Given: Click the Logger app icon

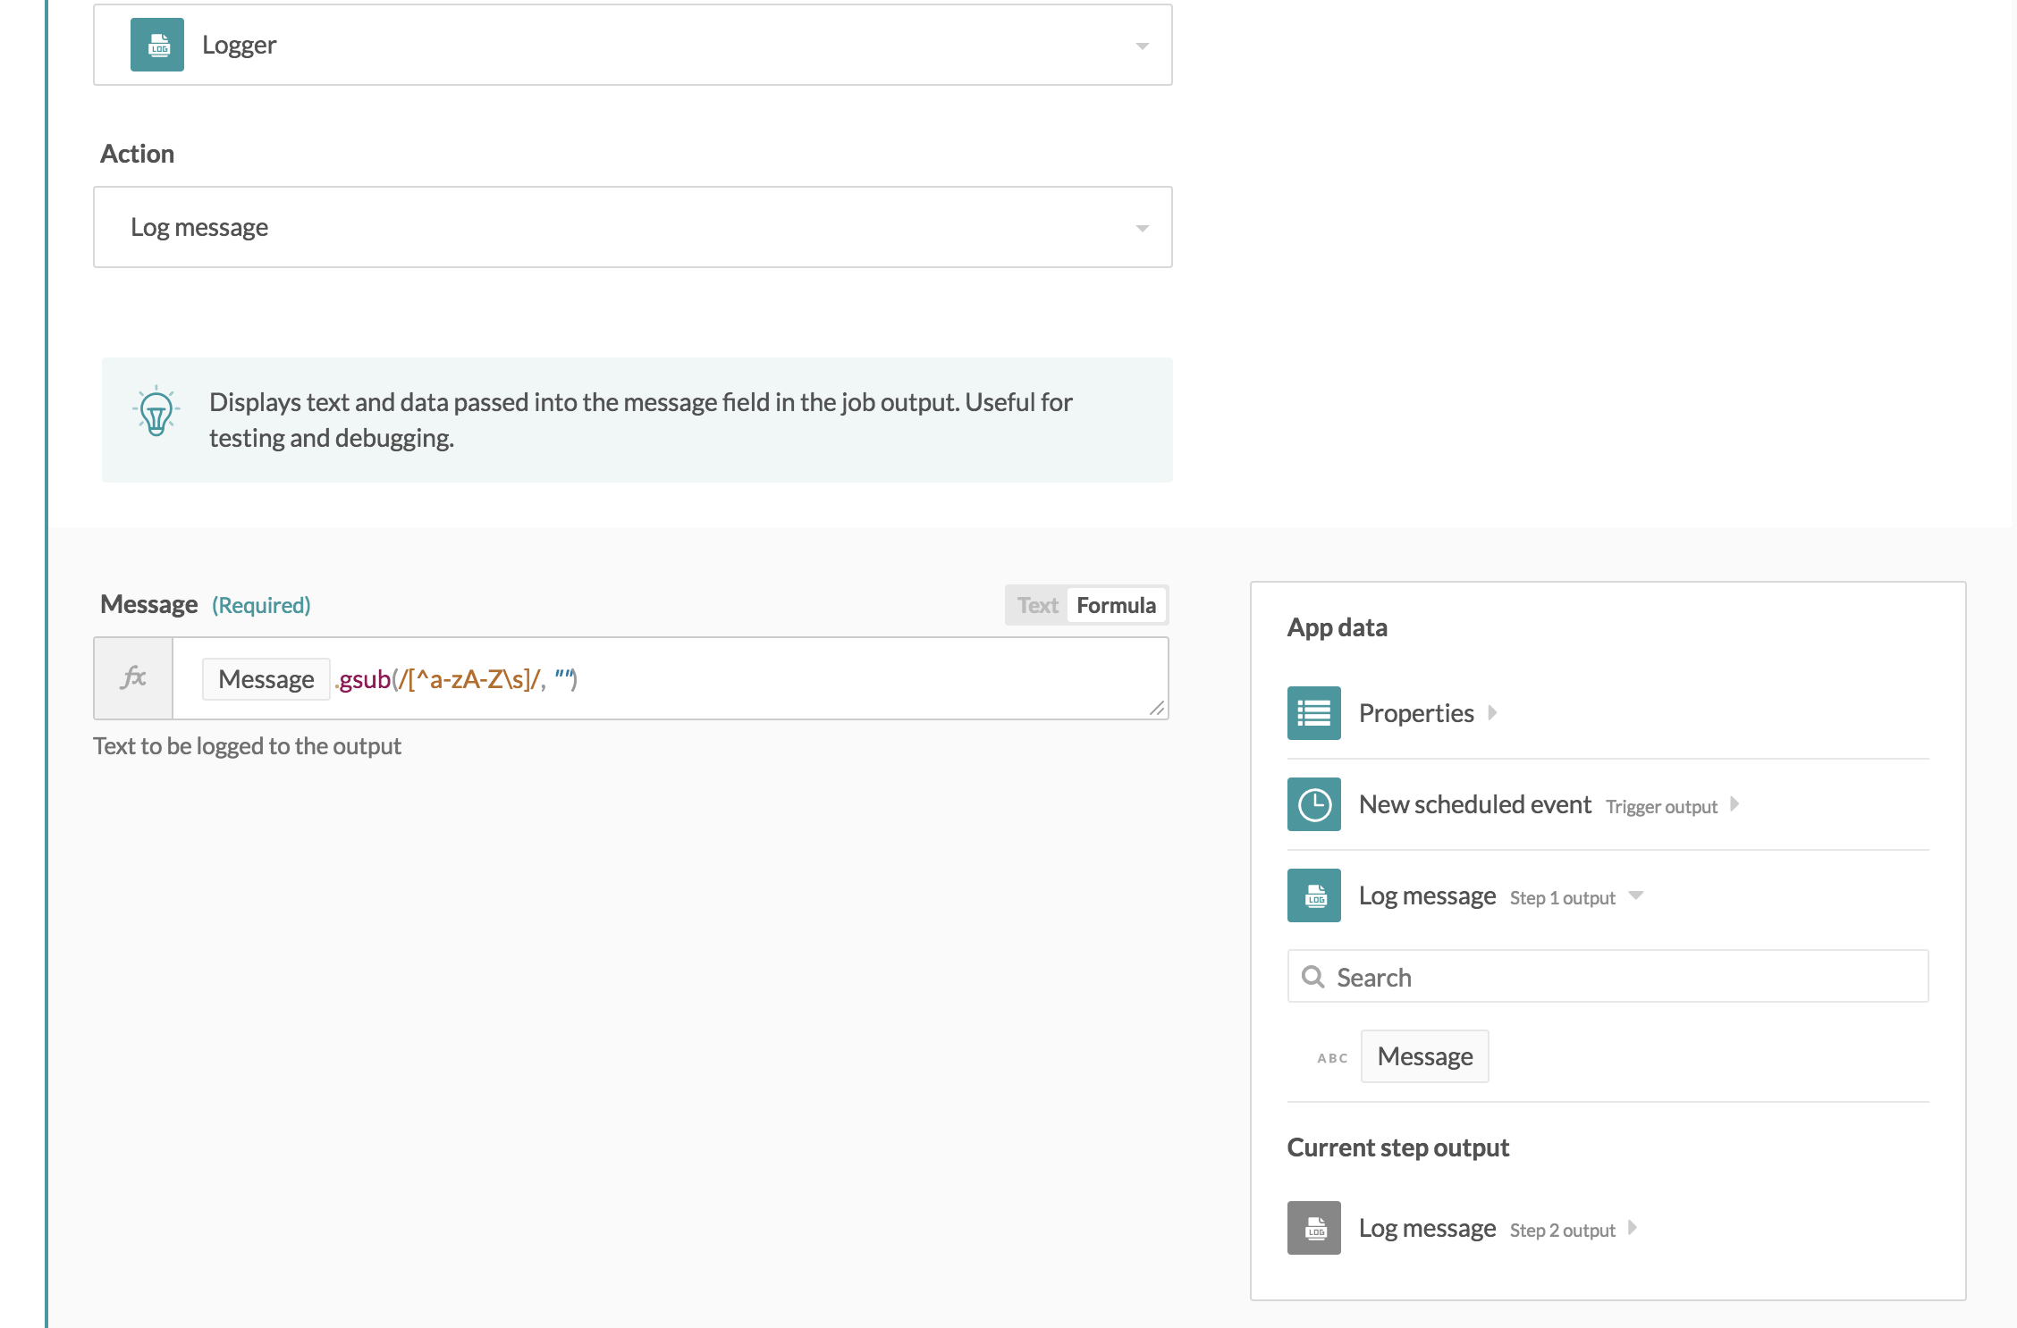Looking at the screenshot, I should click(157, 45).
